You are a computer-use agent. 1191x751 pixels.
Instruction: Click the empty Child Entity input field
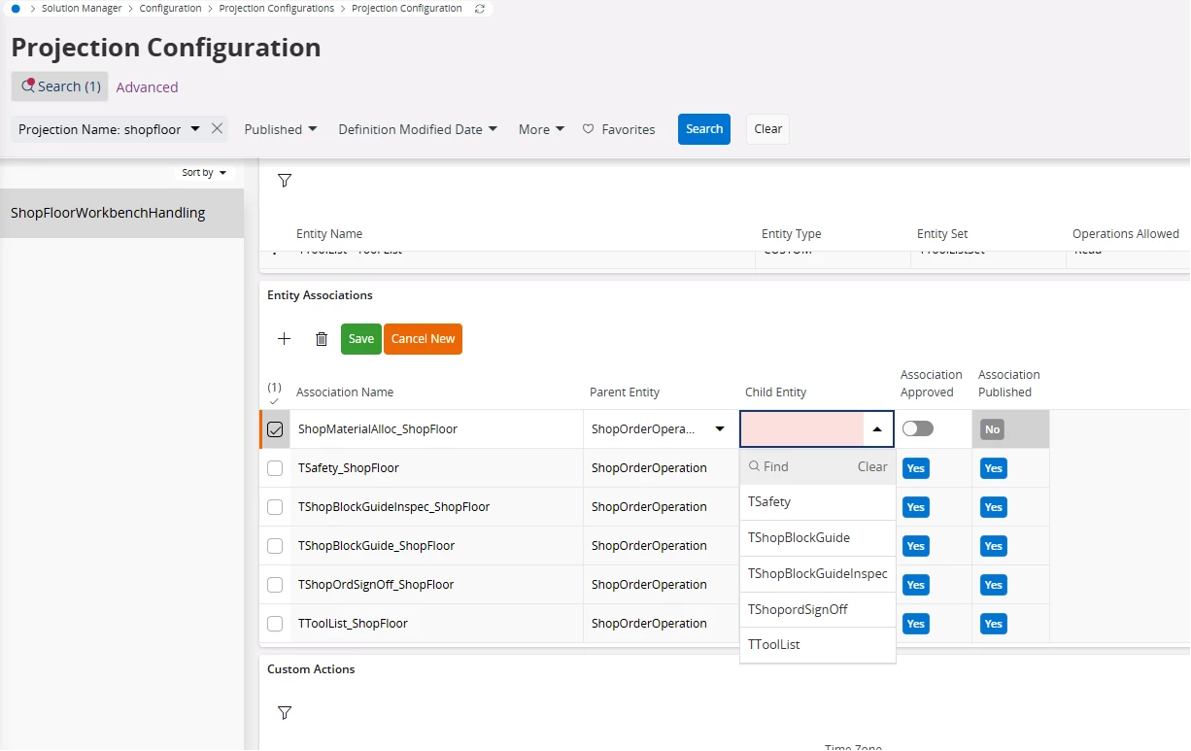801,428
